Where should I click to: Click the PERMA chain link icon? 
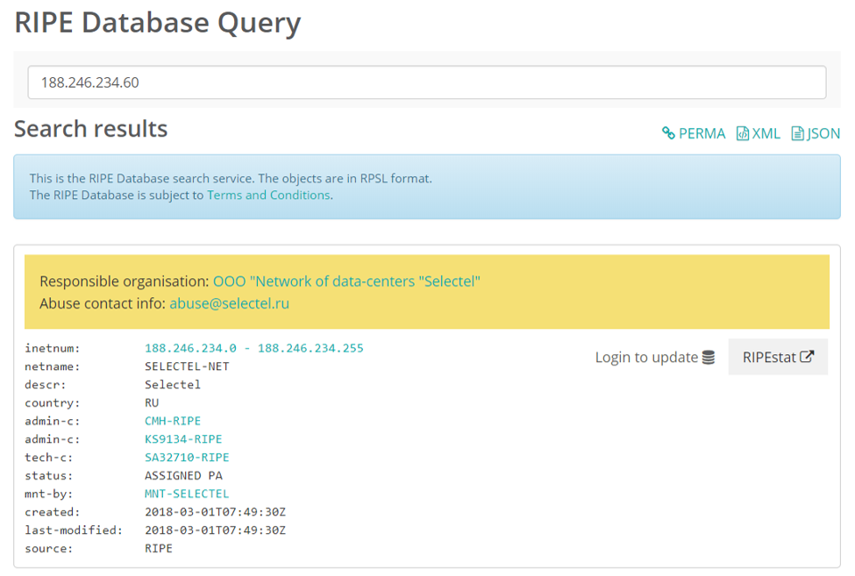click(668, 133)
